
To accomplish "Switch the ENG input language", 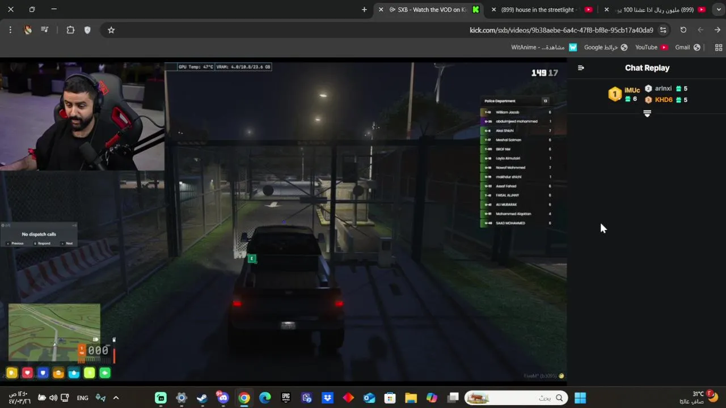I will coord(83,398).
